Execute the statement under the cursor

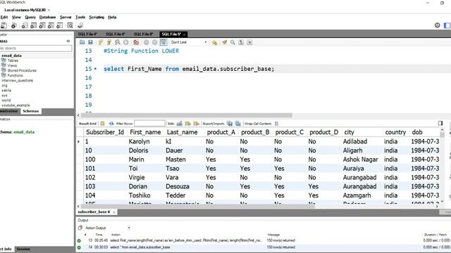point(109,42)
